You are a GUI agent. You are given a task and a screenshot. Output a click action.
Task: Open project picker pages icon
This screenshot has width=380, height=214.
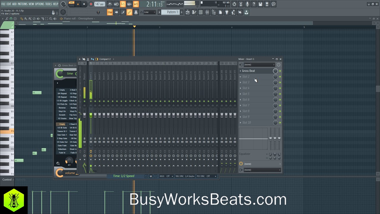tap(220, 12)
